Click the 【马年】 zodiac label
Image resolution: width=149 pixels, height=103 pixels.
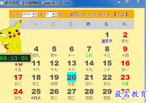point(121,15)
